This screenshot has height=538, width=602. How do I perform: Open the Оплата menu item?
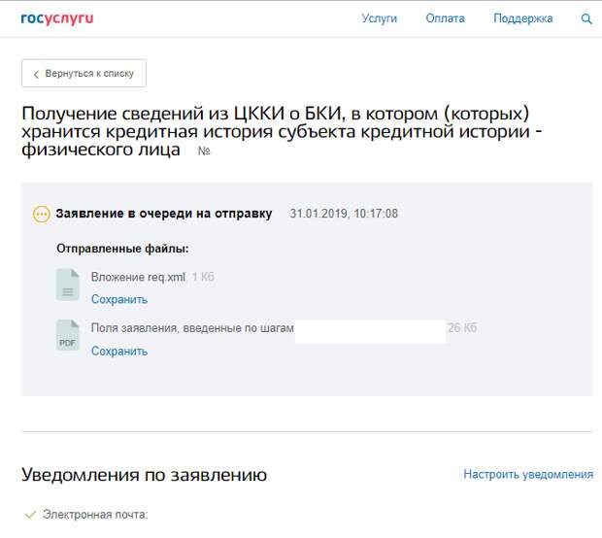(x=445, y=18)
